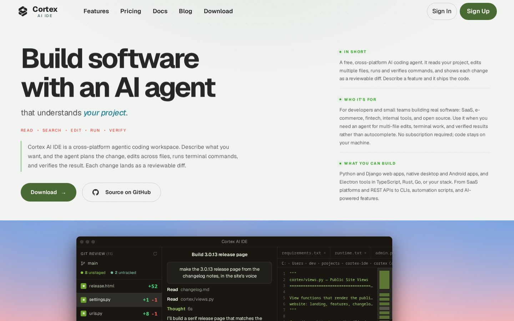Image resolution: width=514 pixels, height=321 pixels.
Task: Click the refresh icon in Git Review panel
Action: click(155, 254)
